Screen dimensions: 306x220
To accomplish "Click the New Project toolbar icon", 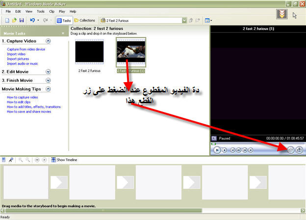I will pyautogui.click(x=7, y=21).
